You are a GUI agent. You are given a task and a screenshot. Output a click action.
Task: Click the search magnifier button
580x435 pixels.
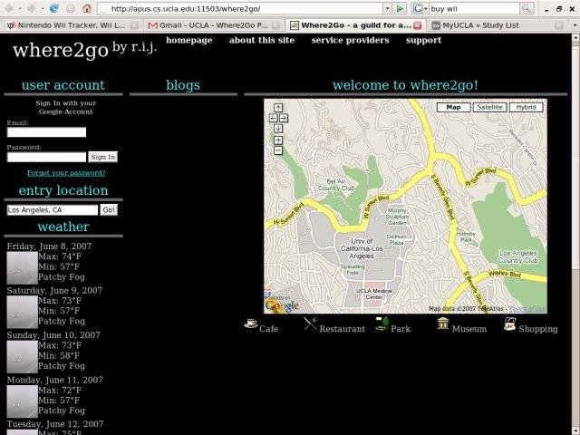coord(527,8)
